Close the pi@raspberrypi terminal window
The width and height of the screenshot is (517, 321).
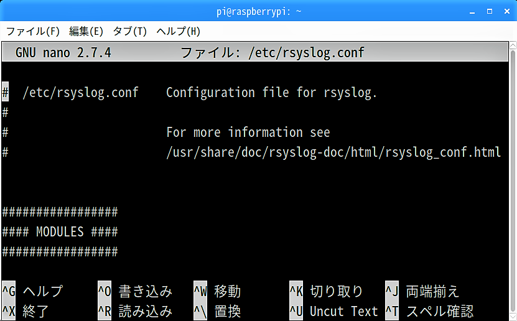tap(507, 12)
